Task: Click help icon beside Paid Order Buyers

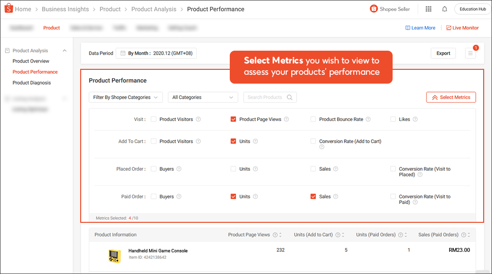Action: click(179, 196)
